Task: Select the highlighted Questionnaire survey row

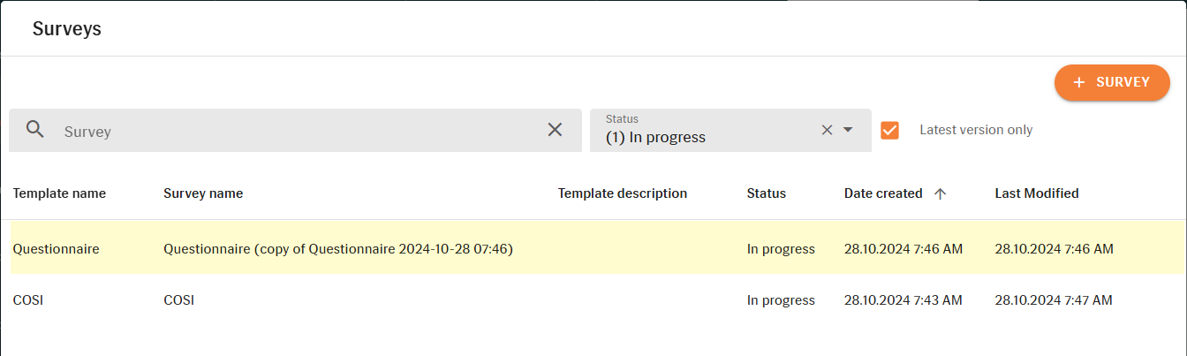Action: point(593,249)
